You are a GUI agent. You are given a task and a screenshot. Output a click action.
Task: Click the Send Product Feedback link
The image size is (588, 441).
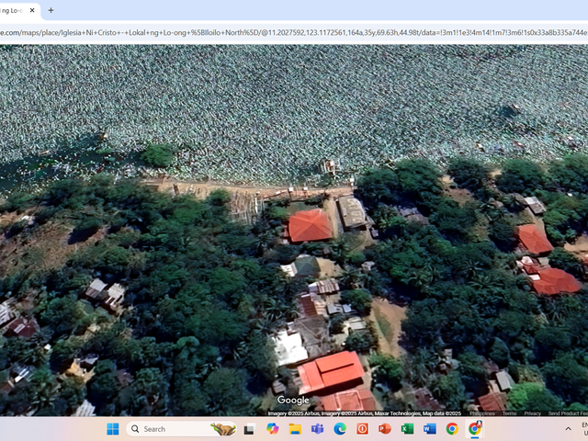coord(568,413)
